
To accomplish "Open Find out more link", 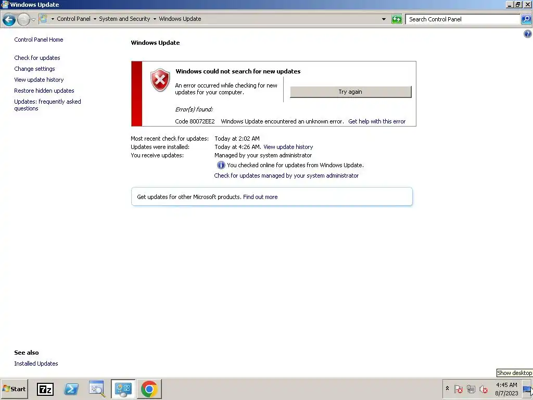I will tap(260, 197).
